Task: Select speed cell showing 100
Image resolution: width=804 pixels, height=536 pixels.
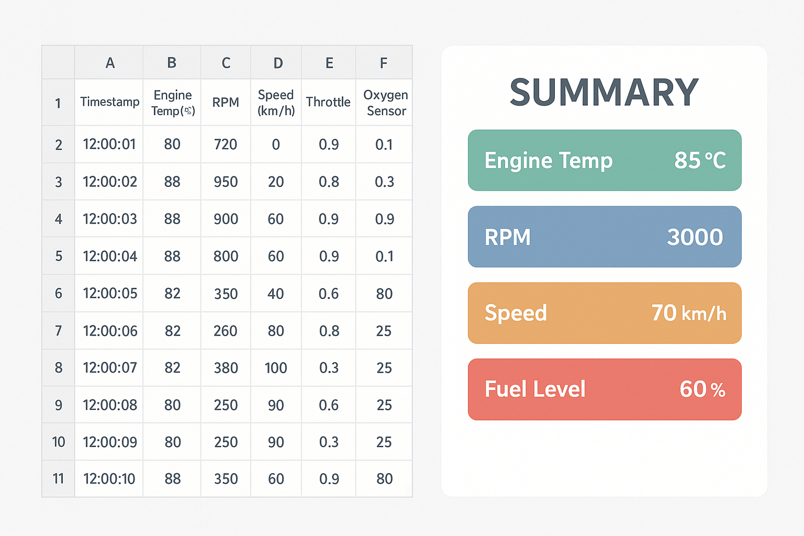Action: pos(276,368)
